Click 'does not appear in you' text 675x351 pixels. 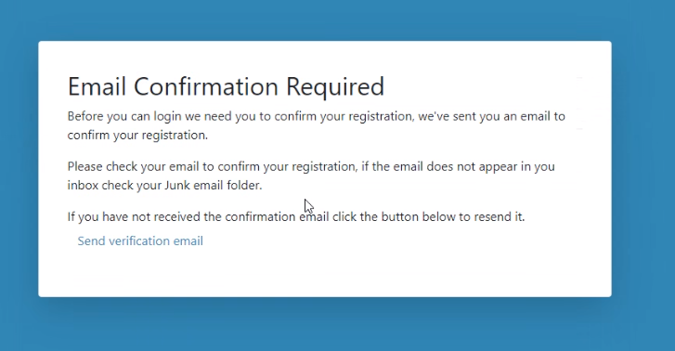click(x=491, y=166)
